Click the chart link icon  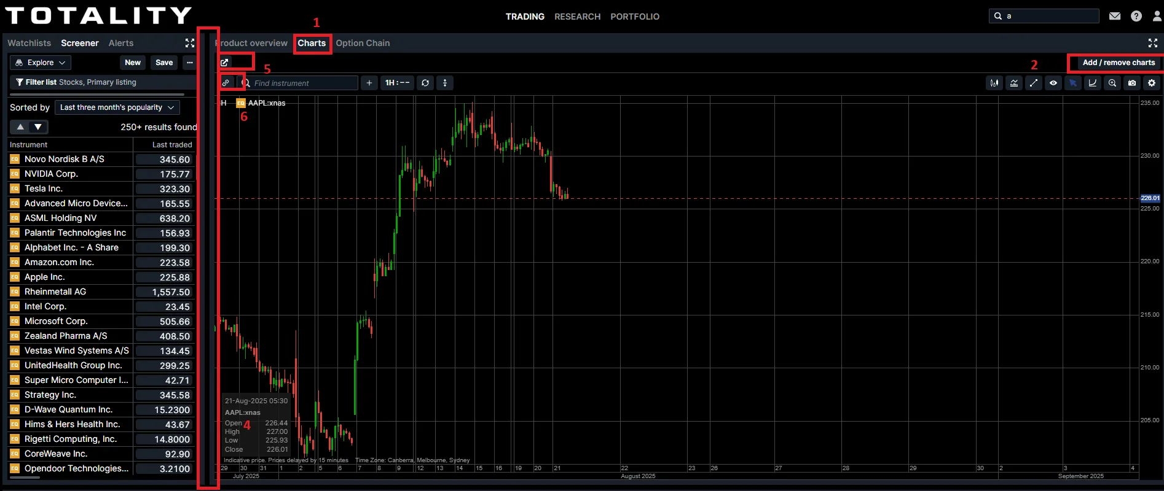click(x=226, y=83)
